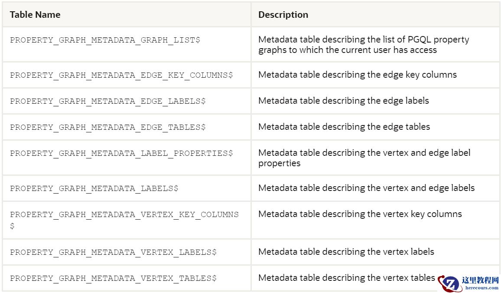The width and height of the screenshot is (501, 293).
Task: Select PROPERTY_GRAPH_METADATA_VERTEX_KEY_COLUMNS$ table name
Action: pos(124,215)
